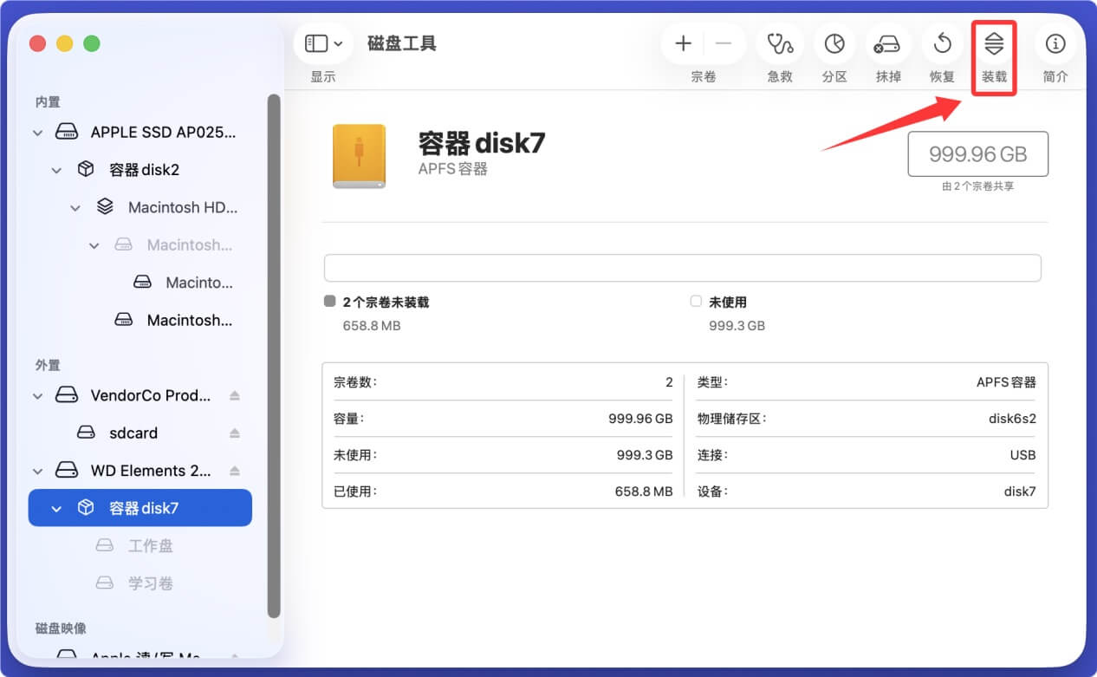Open the Info (简介) panel
The width and height of the screenshot is (1097, 677).
pyautogui.click(x=1055, y=43)
